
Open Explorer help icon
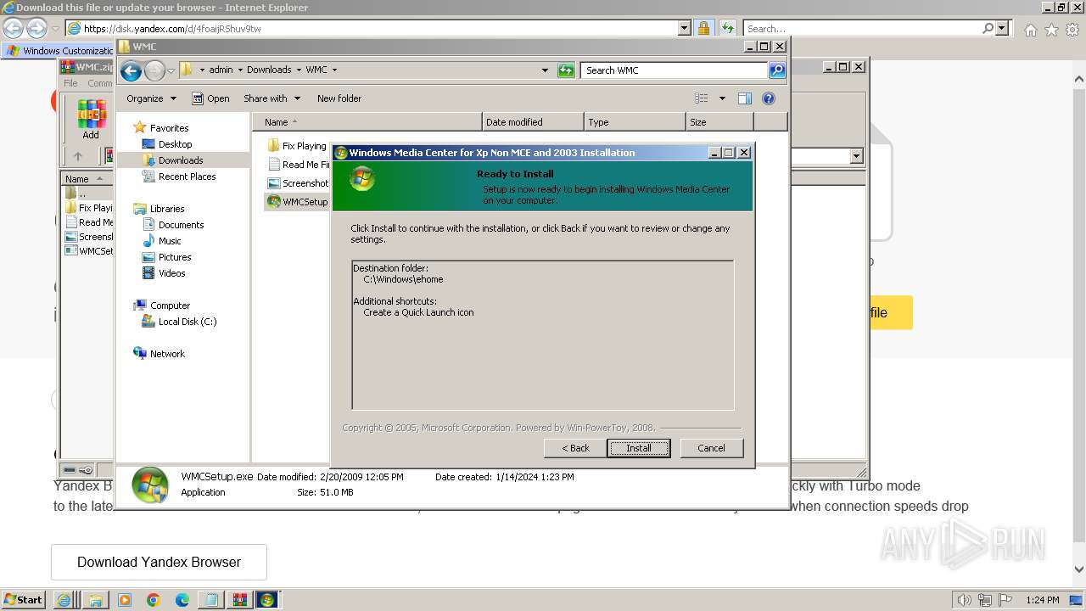pos(769,98)
